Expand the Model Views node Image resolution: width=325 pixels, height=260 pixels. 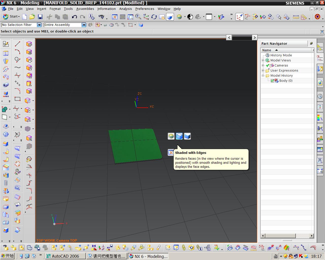pos(263,60)
